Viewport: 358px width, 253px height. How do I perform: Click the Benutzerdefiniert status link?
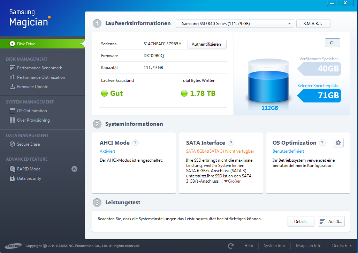[x=288, y=151]
